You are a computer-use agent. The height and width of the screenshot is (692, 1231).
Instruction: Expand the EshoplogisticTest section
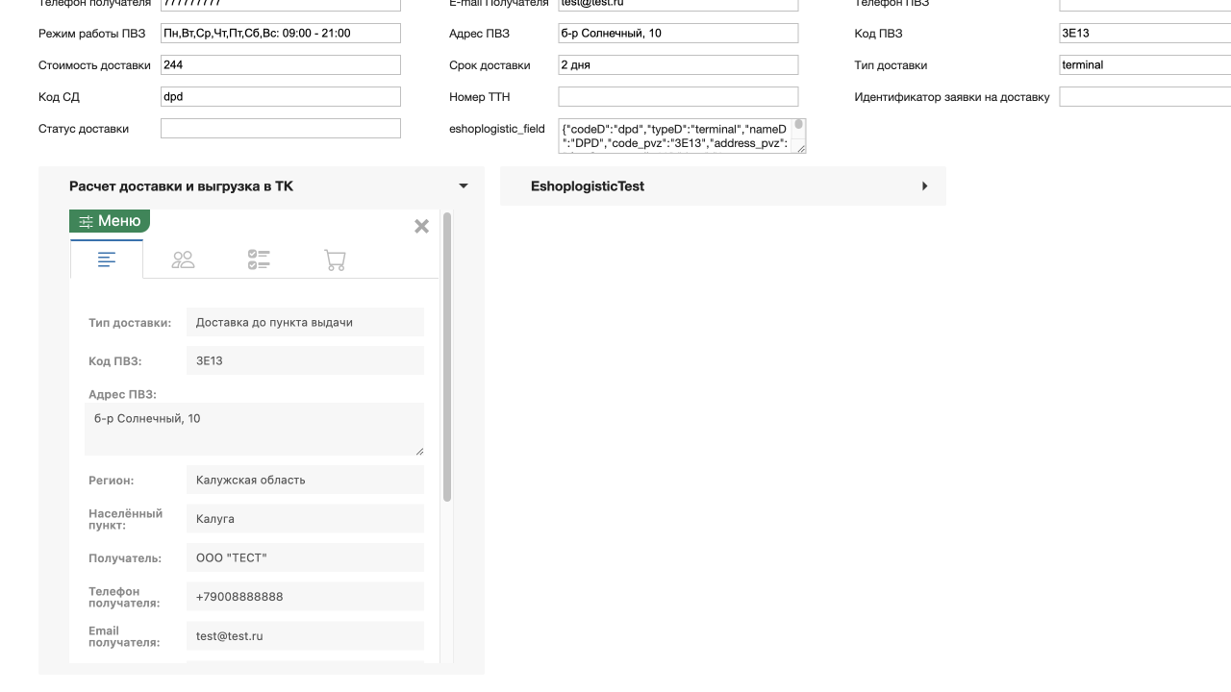924,186
